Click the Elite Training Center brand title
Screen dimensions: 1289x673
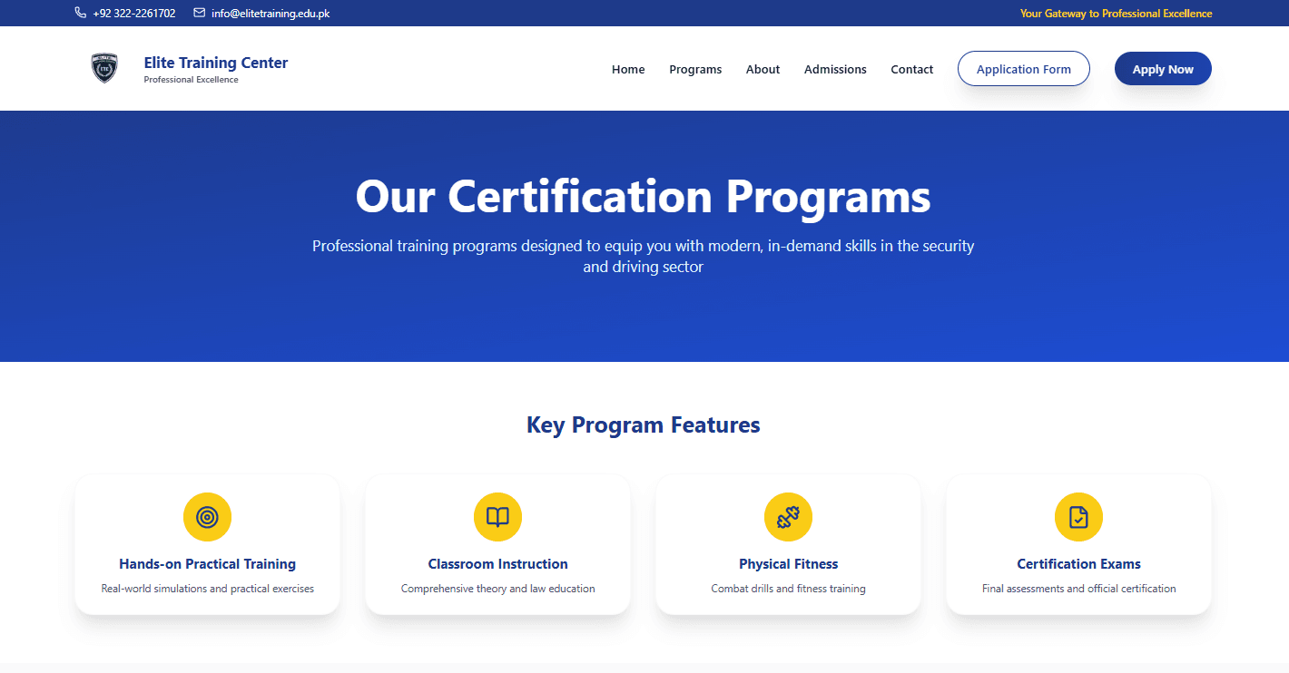click(216, 63)
